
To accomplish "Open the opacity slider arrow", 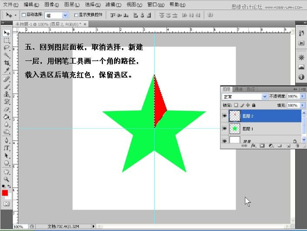I will click(x=303, y=96).
